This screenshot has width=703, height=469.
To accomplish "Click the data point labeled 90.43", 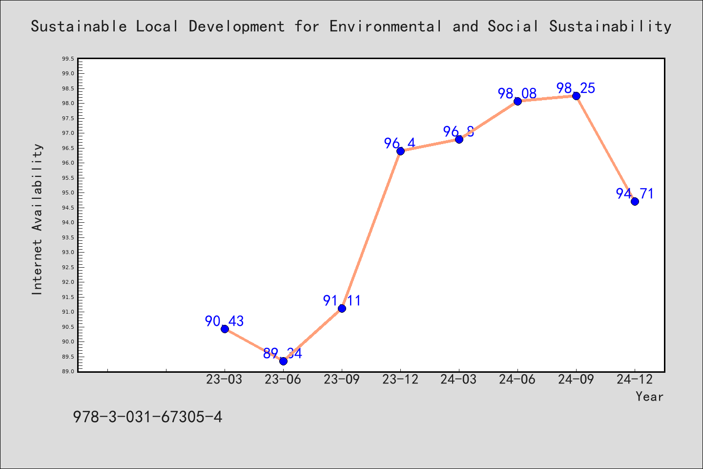I will 225,329.
